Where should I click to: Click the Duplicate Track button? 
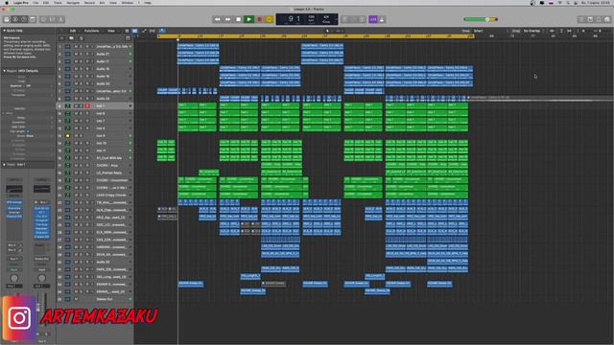tap(71, 38)
